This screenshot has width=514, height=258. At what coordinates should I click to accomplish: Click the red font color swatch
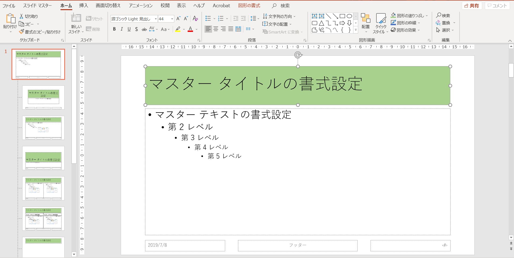click(191, 31)
